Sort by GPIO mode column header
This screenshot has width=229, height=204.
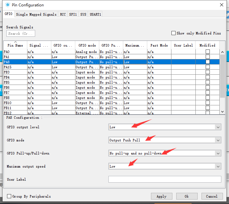[x=87, y=45]
